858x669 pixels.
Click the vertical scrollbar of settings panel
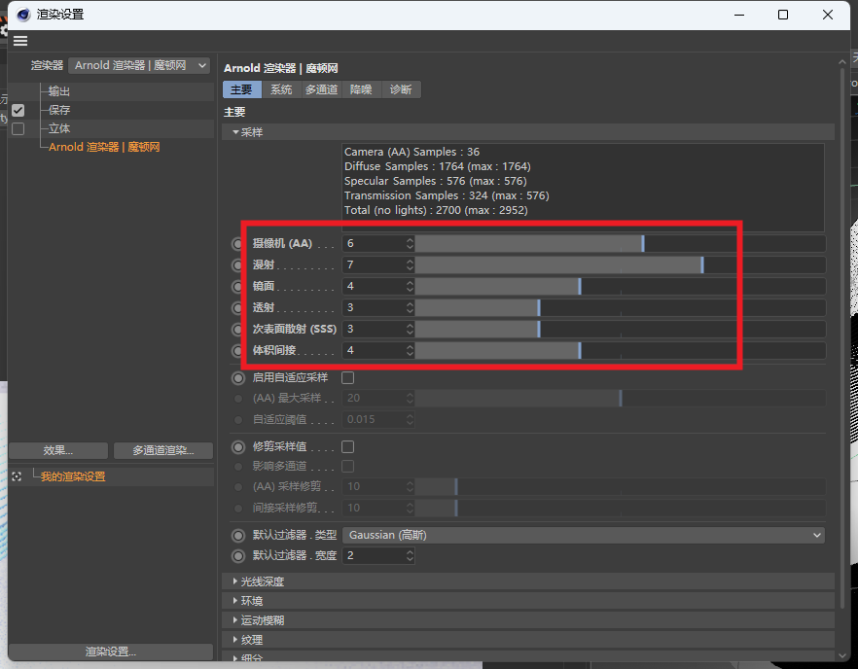coord(842,338)
